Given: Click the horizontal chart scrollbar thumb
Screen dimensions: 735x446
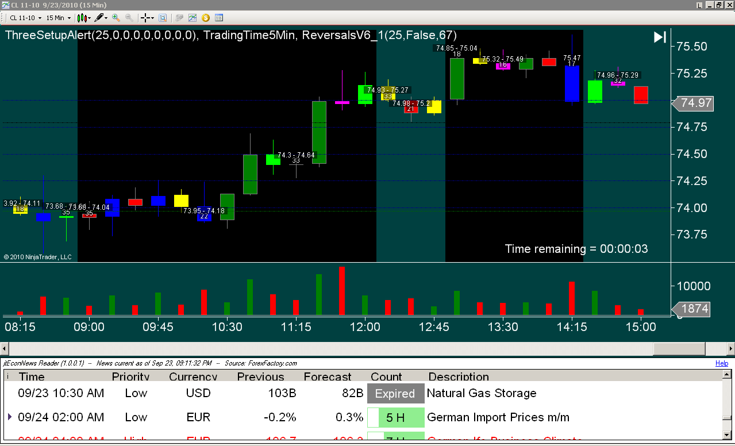Looking at the screenshot, I should 679,348.
